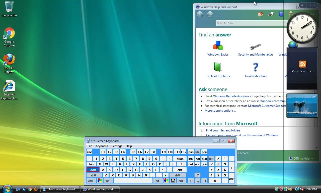321x193 pixels.
Task: Open Find your files and folders link
Action: [x=223, y=130]
